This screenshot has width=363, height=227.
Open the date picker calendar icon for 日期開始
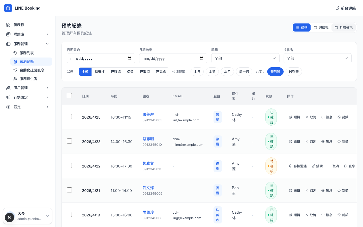[129, 58]
